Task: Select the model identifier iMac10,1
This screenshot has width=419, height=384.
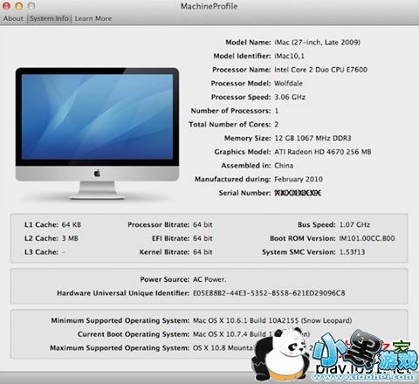Action: (289, 56)
